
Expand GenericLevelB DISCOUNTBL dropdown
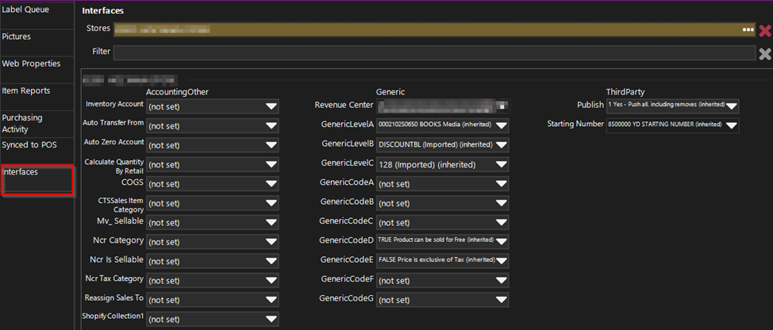(443, 145)
